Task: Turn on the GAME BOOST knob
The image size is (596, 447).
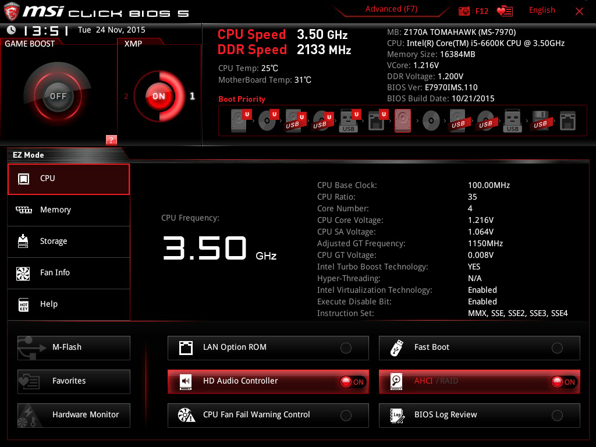Action: [x=58, y=96]
